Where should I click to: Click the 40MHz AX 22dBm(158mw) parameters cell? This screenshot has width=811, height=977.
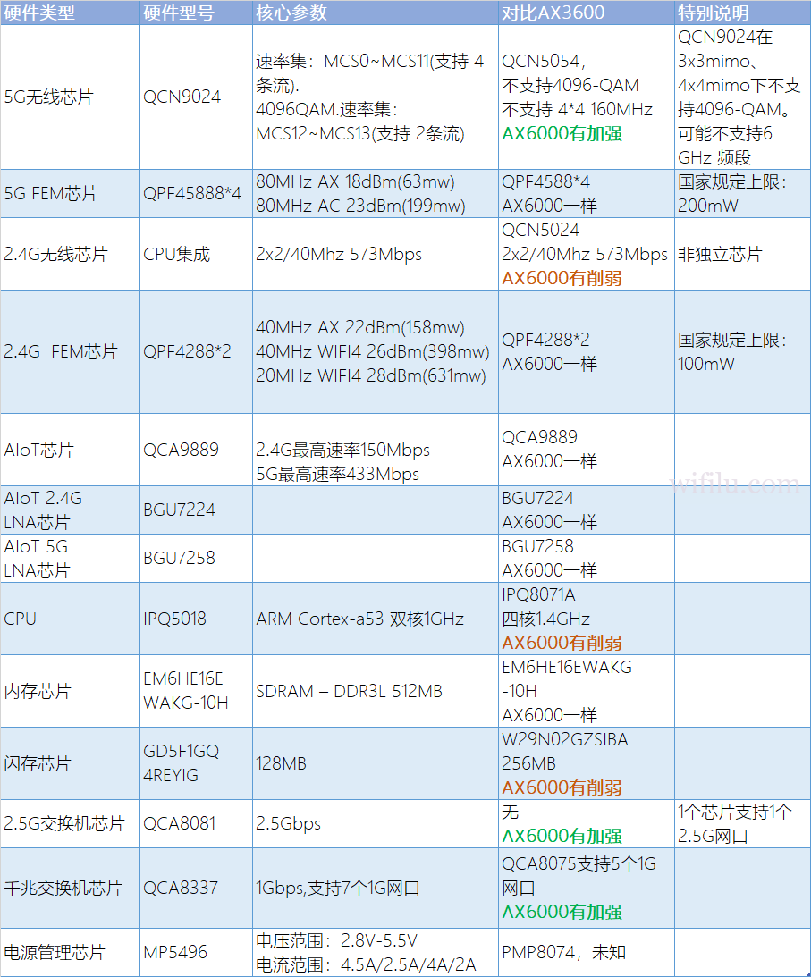point(376,352)
